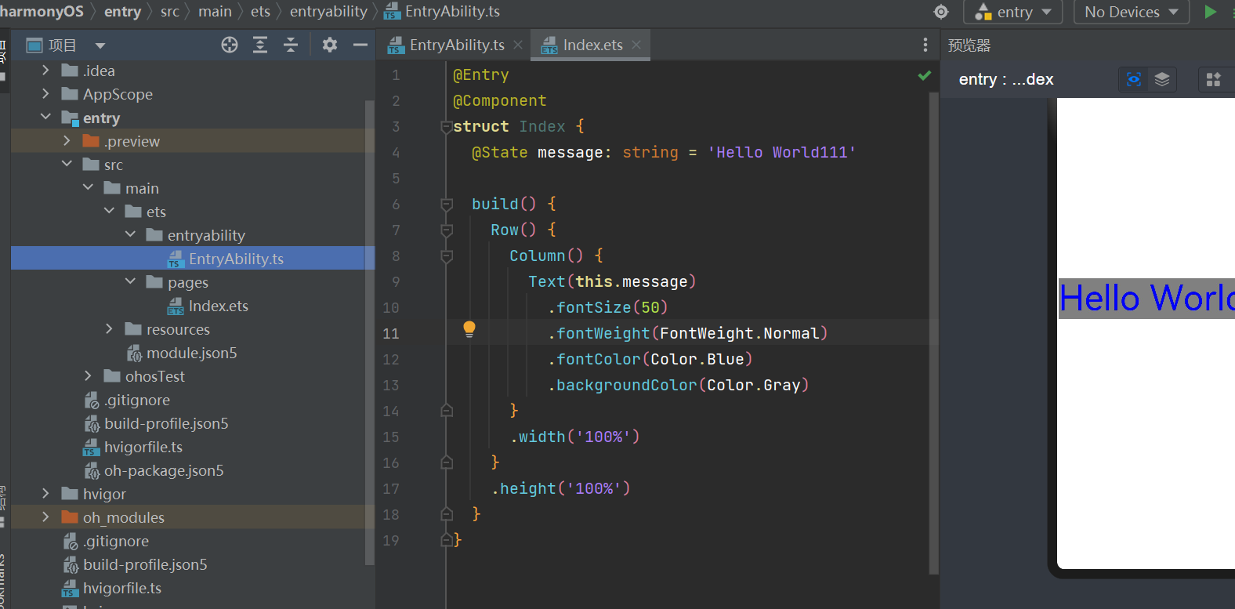
Task: Collapse the src folder
Action: click(x=67, y=165)
